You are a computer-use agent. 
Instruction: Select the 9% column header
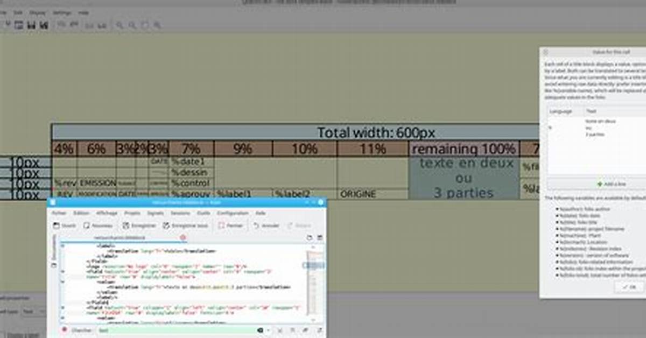(x=243, y=149)
